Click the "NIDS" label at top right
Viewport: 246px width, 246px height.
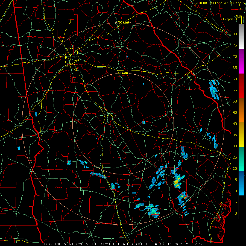click(x=240, y=16)
